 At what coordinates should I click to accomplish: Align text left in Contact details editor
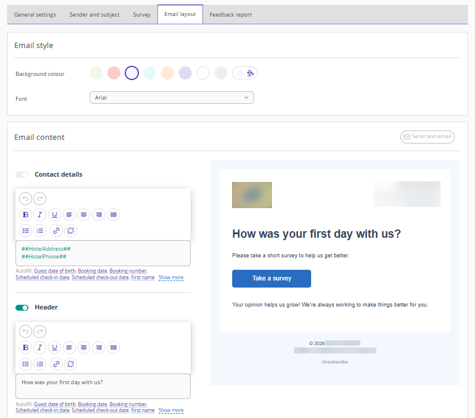69,215
